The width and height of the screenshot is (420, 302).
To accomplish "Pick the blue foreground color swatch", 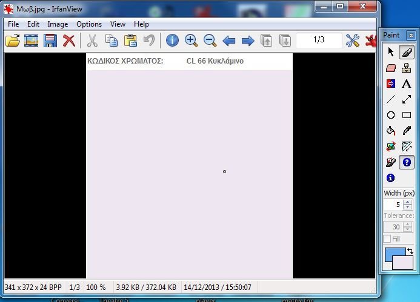I will tap(391, 252).
